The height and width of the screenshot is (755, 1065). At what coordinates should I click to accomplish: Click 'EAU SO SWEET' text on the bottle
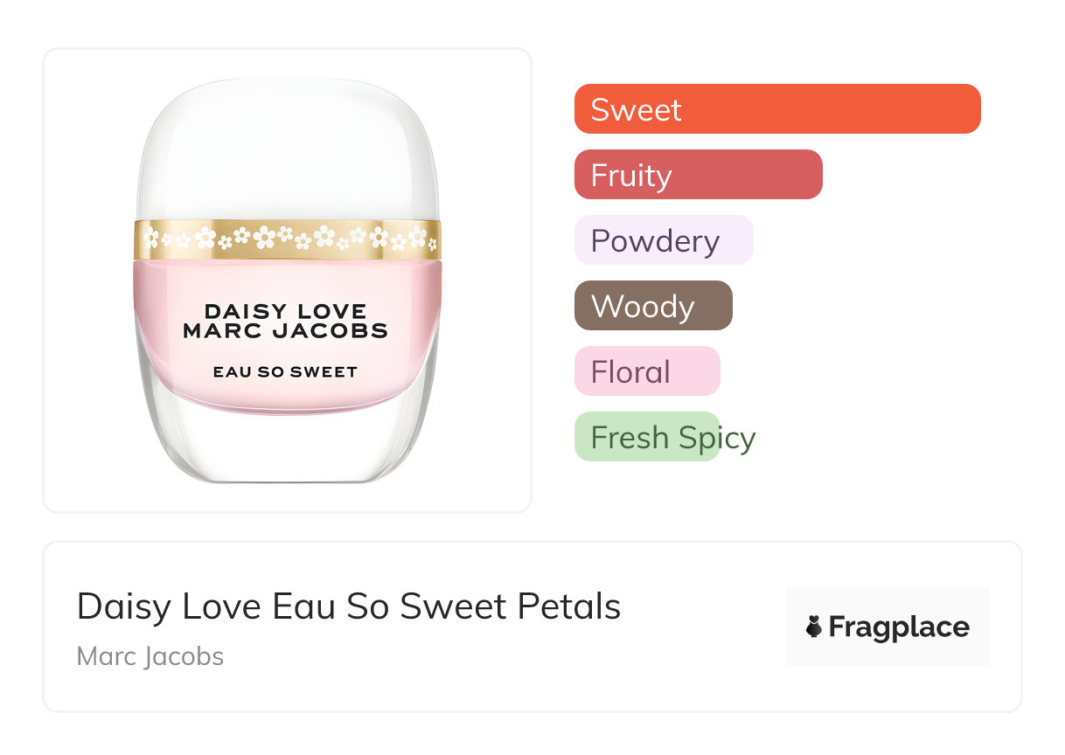point(285,371)
